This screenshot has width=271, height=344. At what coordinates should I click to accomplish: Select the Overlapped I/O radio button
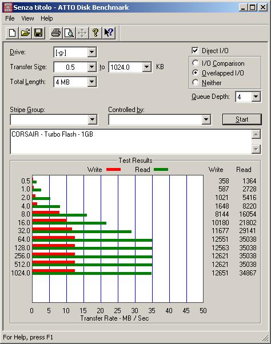(x=196, y=73)
